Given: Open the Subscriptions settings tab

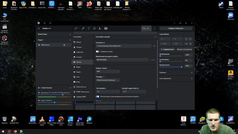Looking at the screenshot, I should (83, 52).
